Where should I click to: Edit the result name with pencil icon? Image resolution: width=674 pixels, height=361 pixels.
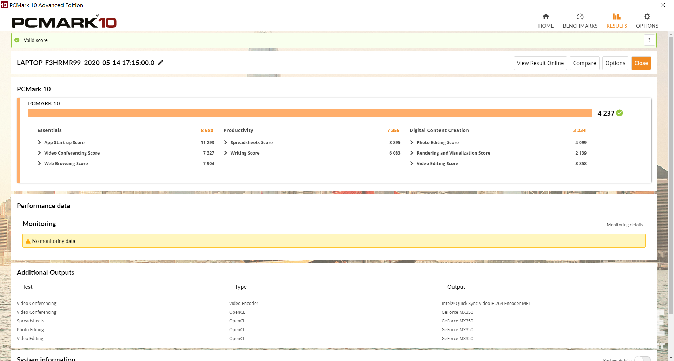pyautogui.click(x=161, y=63)
